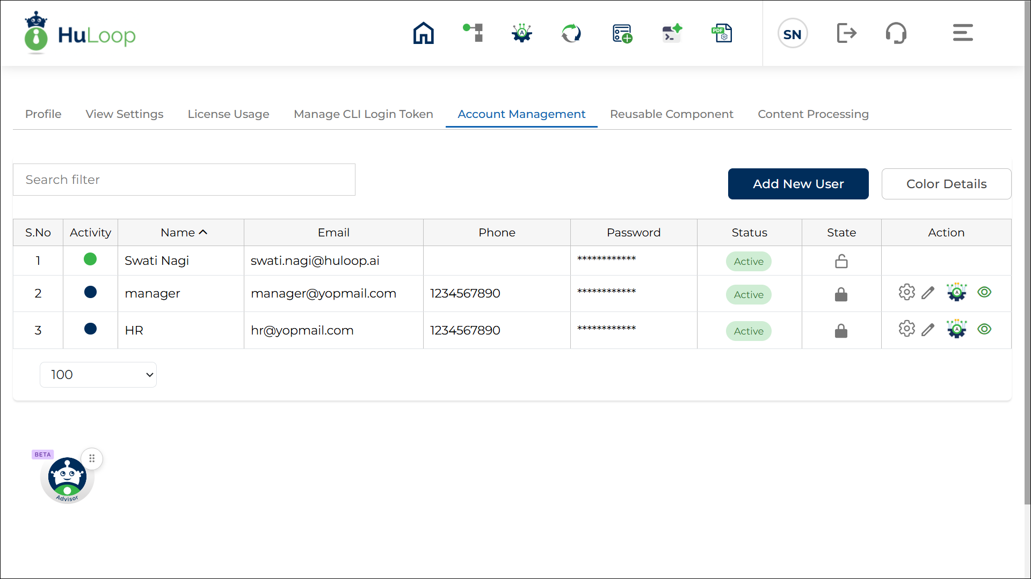Click the Add New User button

[798, 184]
